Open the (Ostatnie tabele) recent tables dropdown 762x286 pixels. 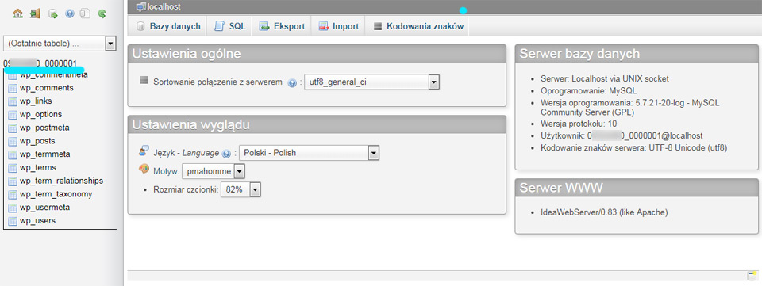[60, 44]
